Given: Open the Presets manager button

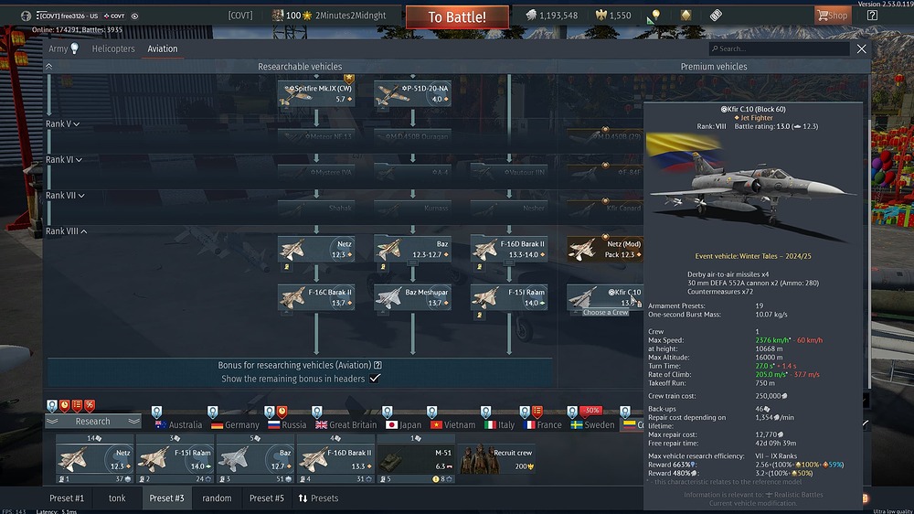Looking at the screenshot, I should click(319, 498).
